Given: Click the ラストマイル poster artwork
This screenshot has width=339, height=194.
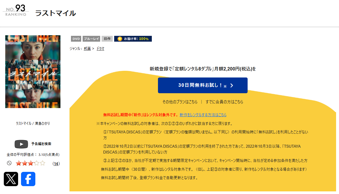Looking at the screenshot, I should click(x=33, y=71).
